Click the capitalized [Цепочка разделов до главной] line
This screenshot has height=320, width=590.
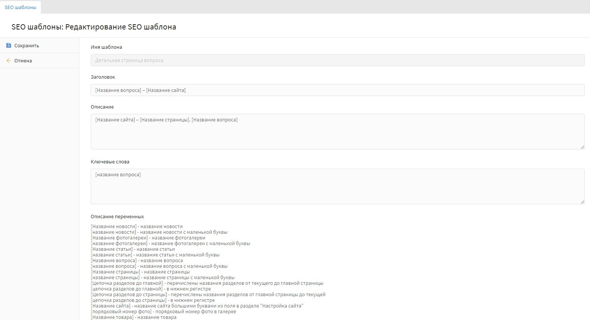click(207, 283)
